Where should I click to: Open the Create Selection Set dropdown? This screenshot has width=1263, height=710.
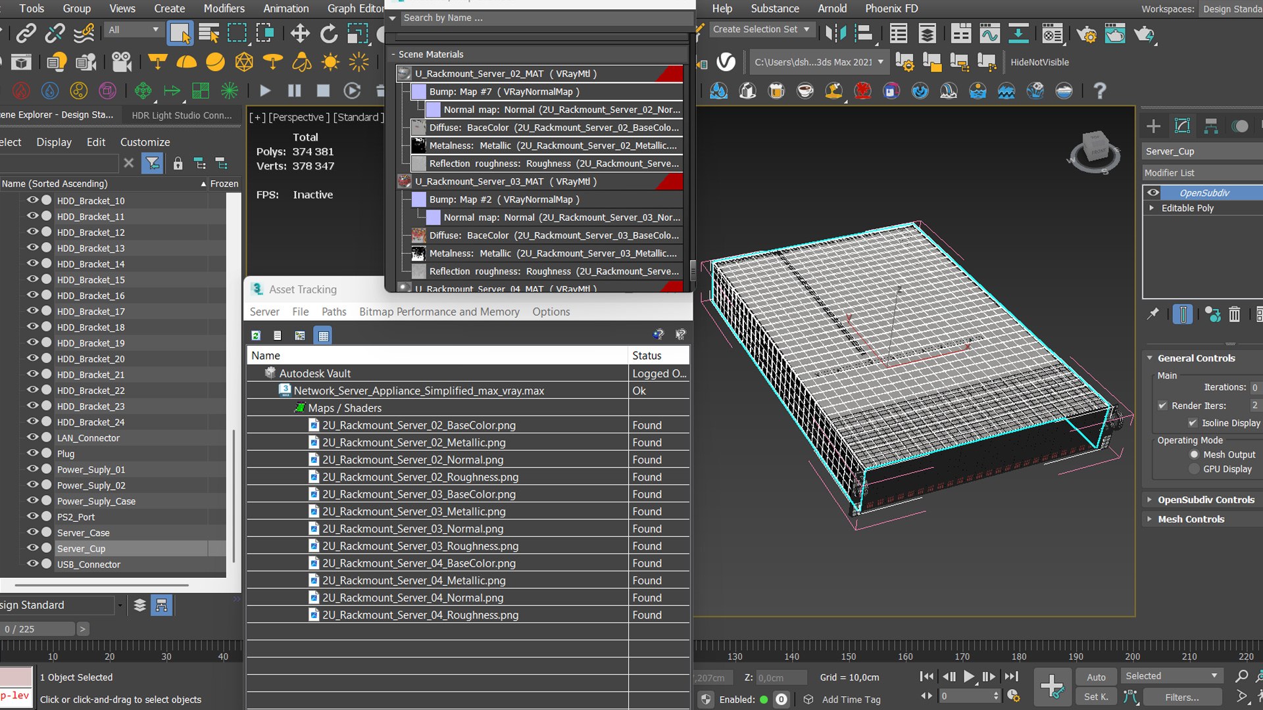tap(763, 30)
